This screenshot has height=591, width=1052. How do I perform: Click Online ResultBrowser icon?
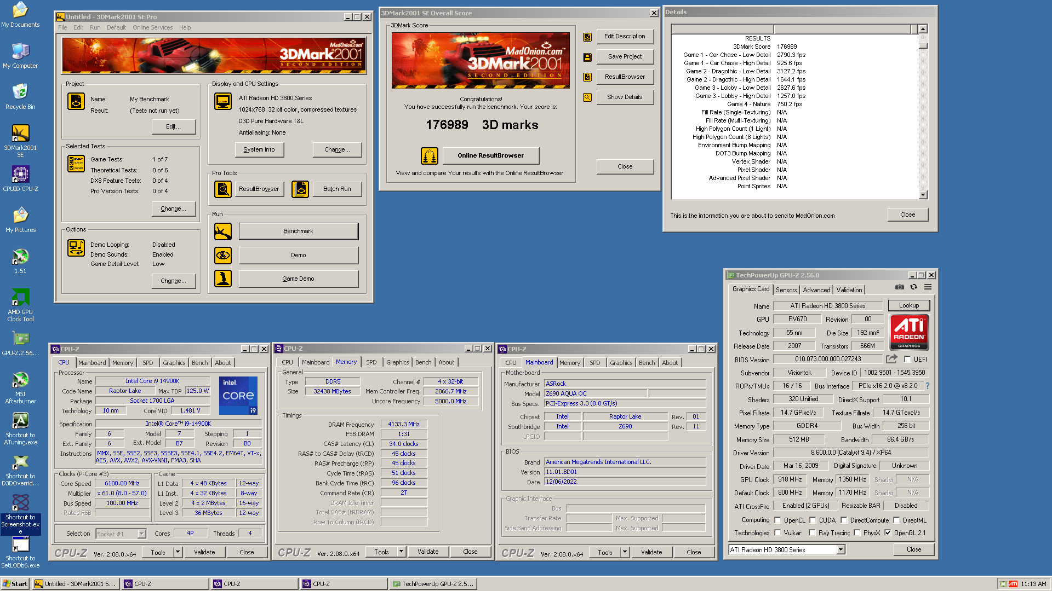pos(430,156)
